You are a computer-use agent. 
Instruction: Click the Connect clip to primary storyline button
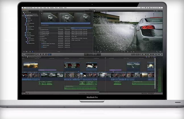pos(39,55)
